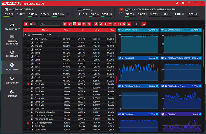The width and height of the screenshot is (206, 134).
Task: Sort the table by the Min column
Action: (82, 30)
